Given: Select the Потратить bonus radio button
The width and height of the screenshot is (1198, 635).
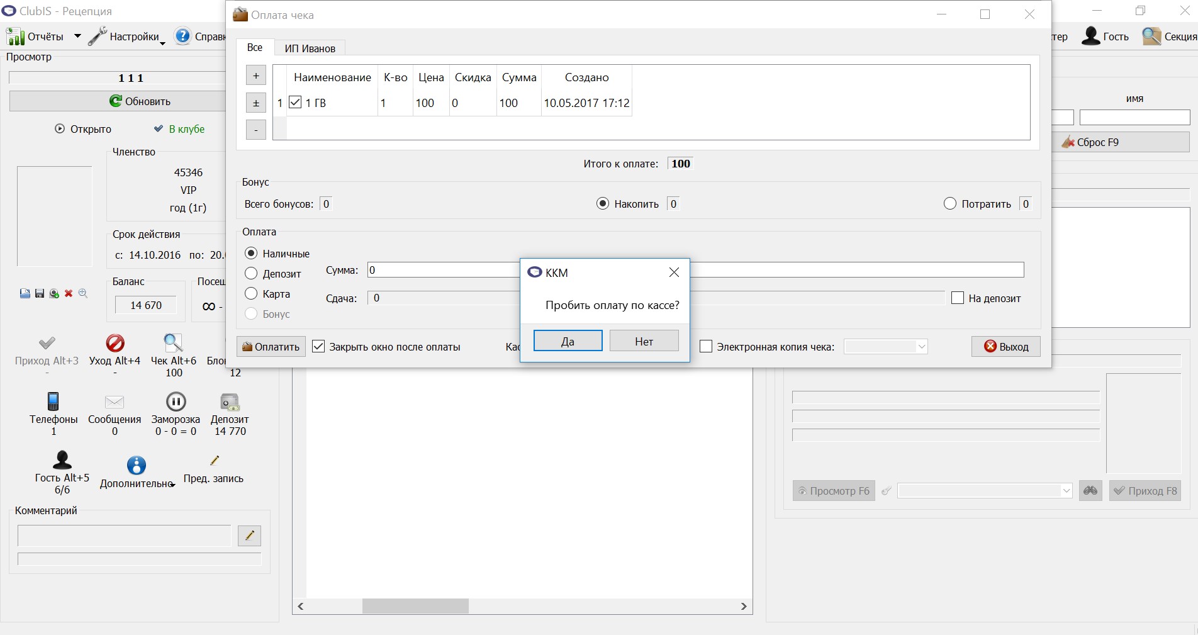Looking at the screenshot, I should pos(950,203).
